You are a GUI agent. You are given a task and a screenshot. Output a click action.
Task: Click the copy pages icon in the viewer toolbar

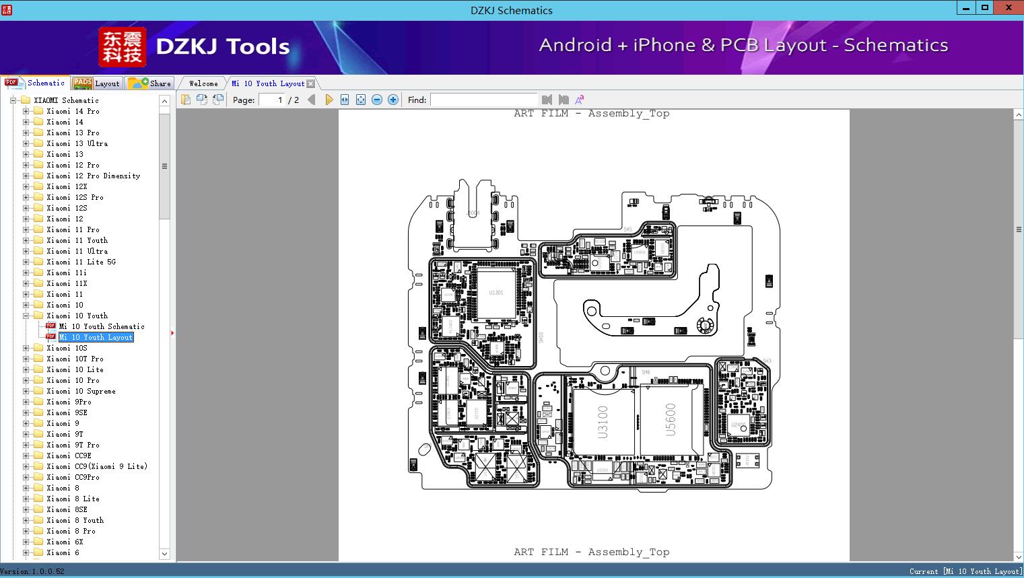186,100
